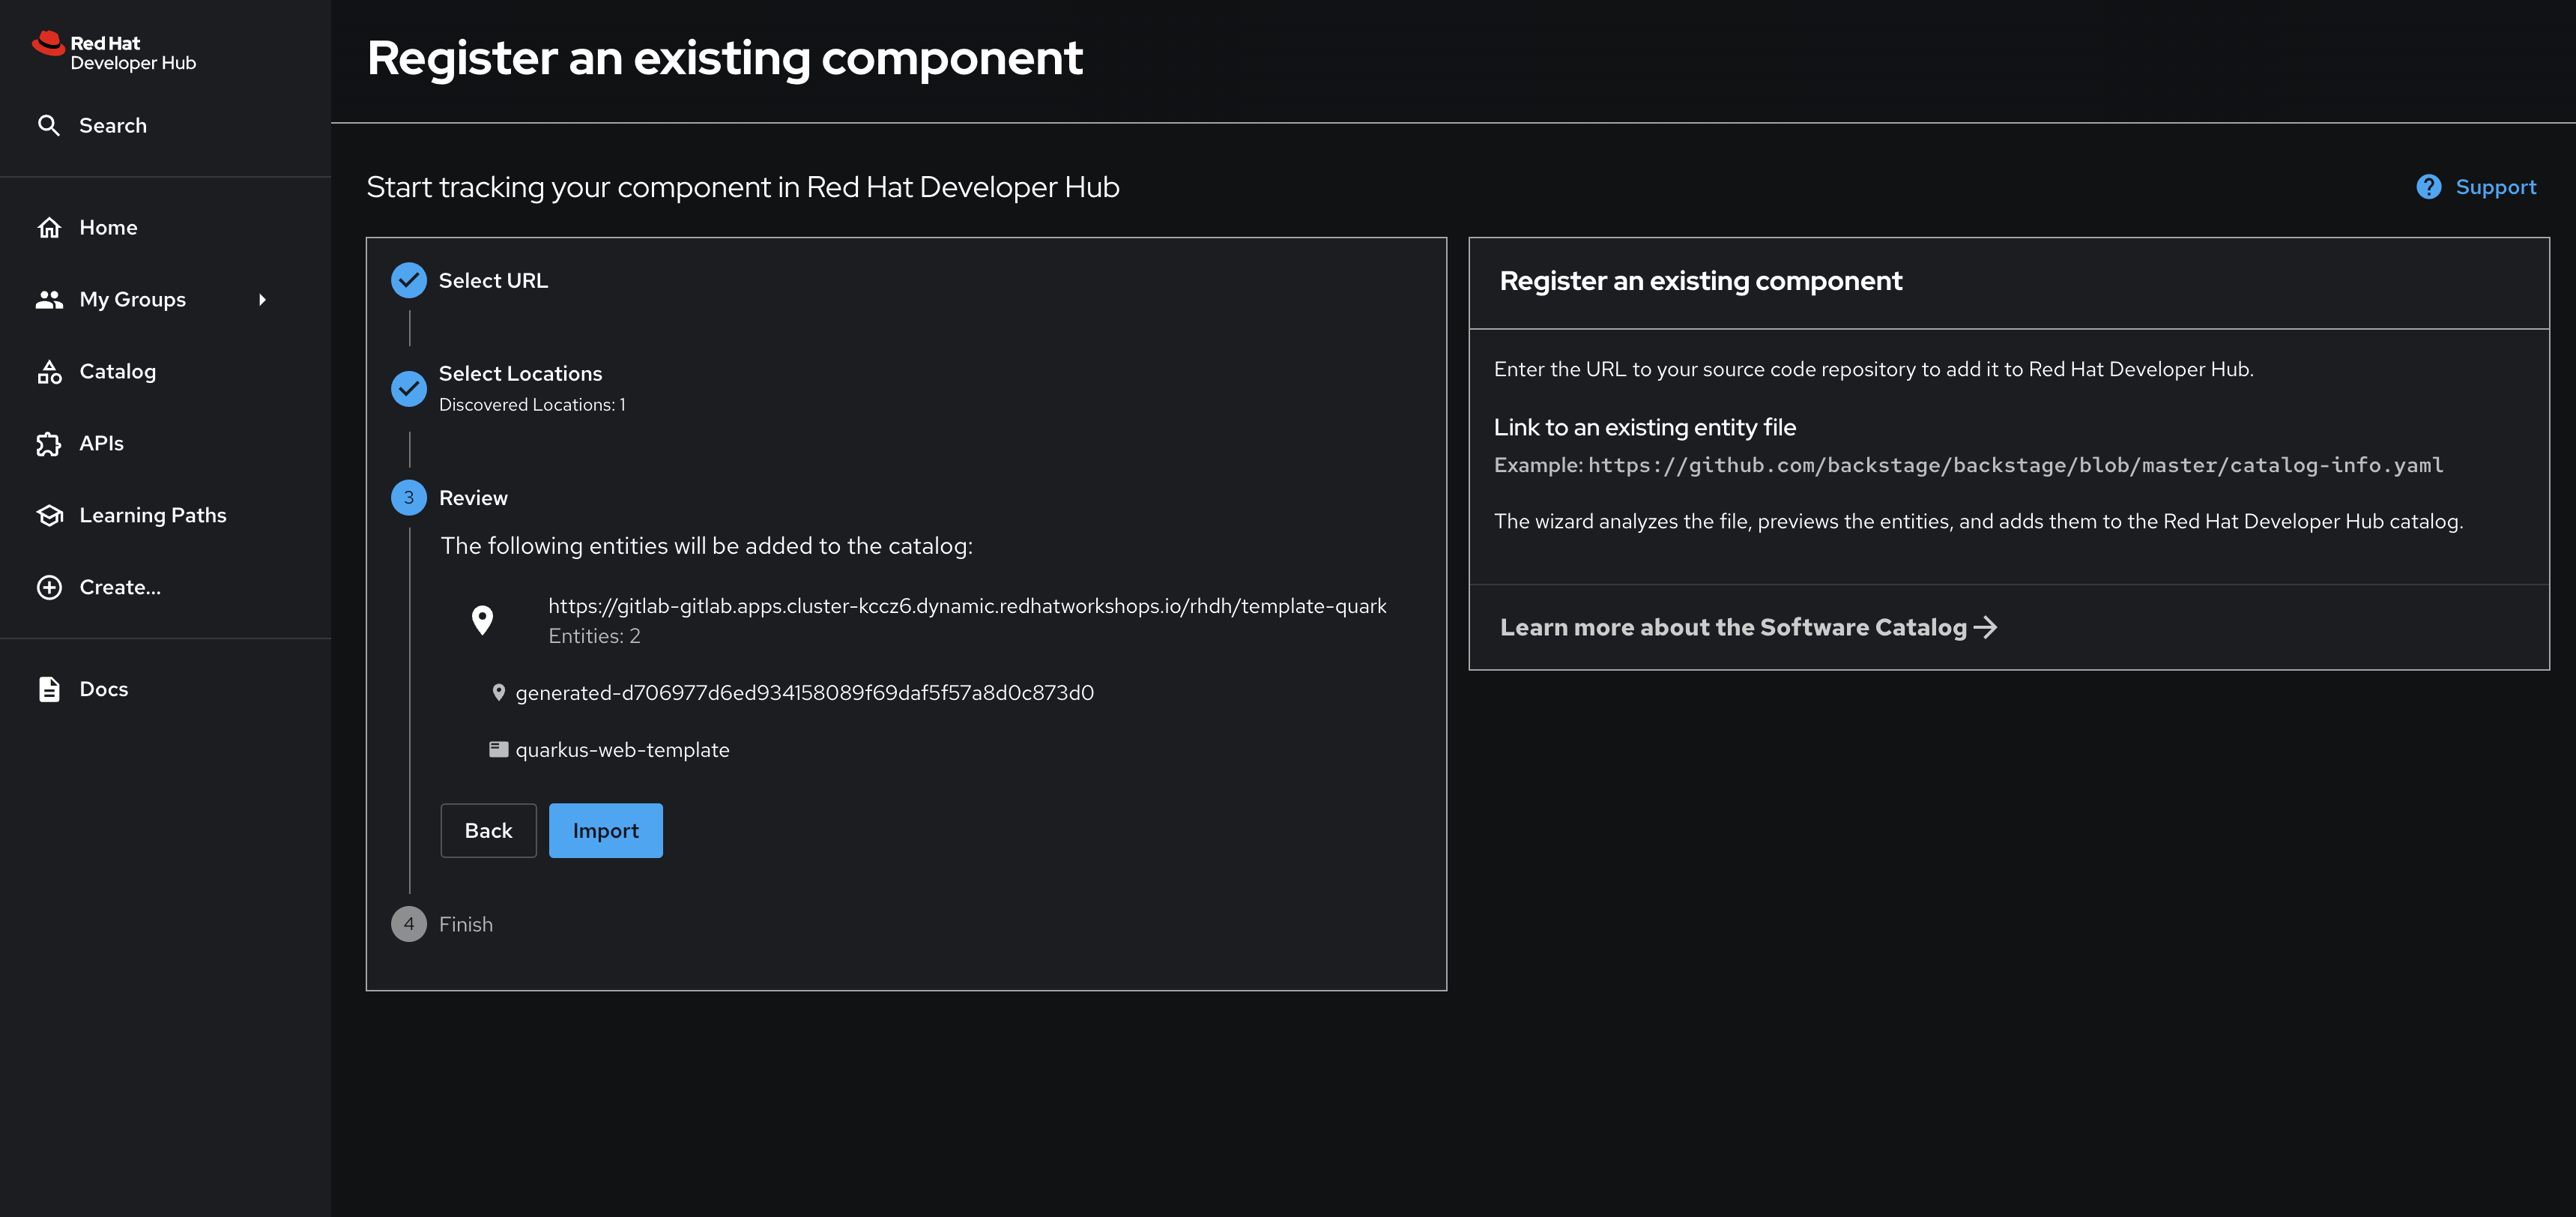
Task: Click the Home house icon
Action: point(49,227)
